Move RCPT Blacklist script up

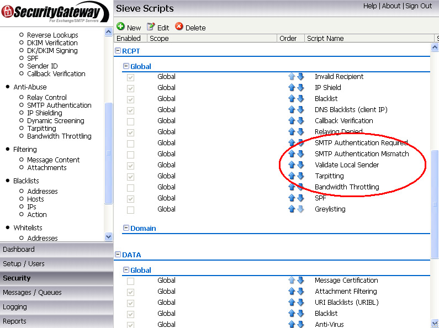point(292,98)
